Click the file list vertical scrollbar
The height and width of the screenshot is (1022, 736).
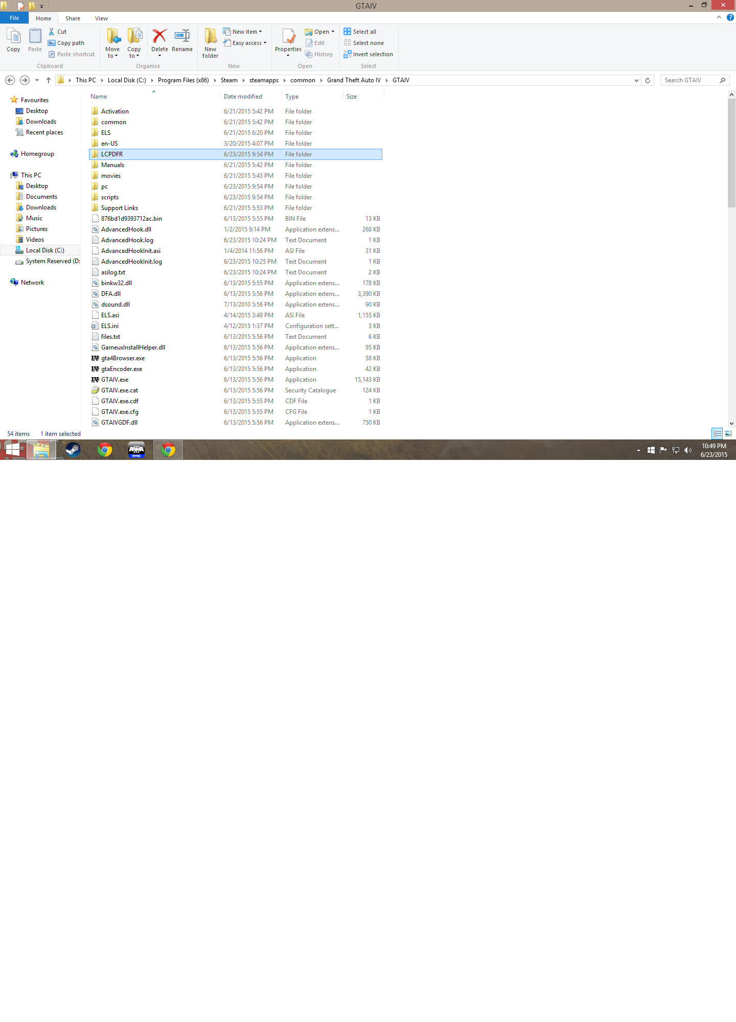coord(731,153)
